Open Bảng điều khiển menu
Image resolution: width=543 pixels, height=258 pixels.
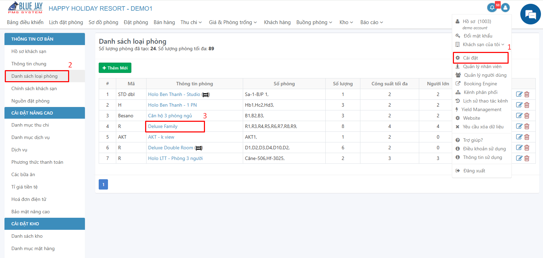point(25,22)
